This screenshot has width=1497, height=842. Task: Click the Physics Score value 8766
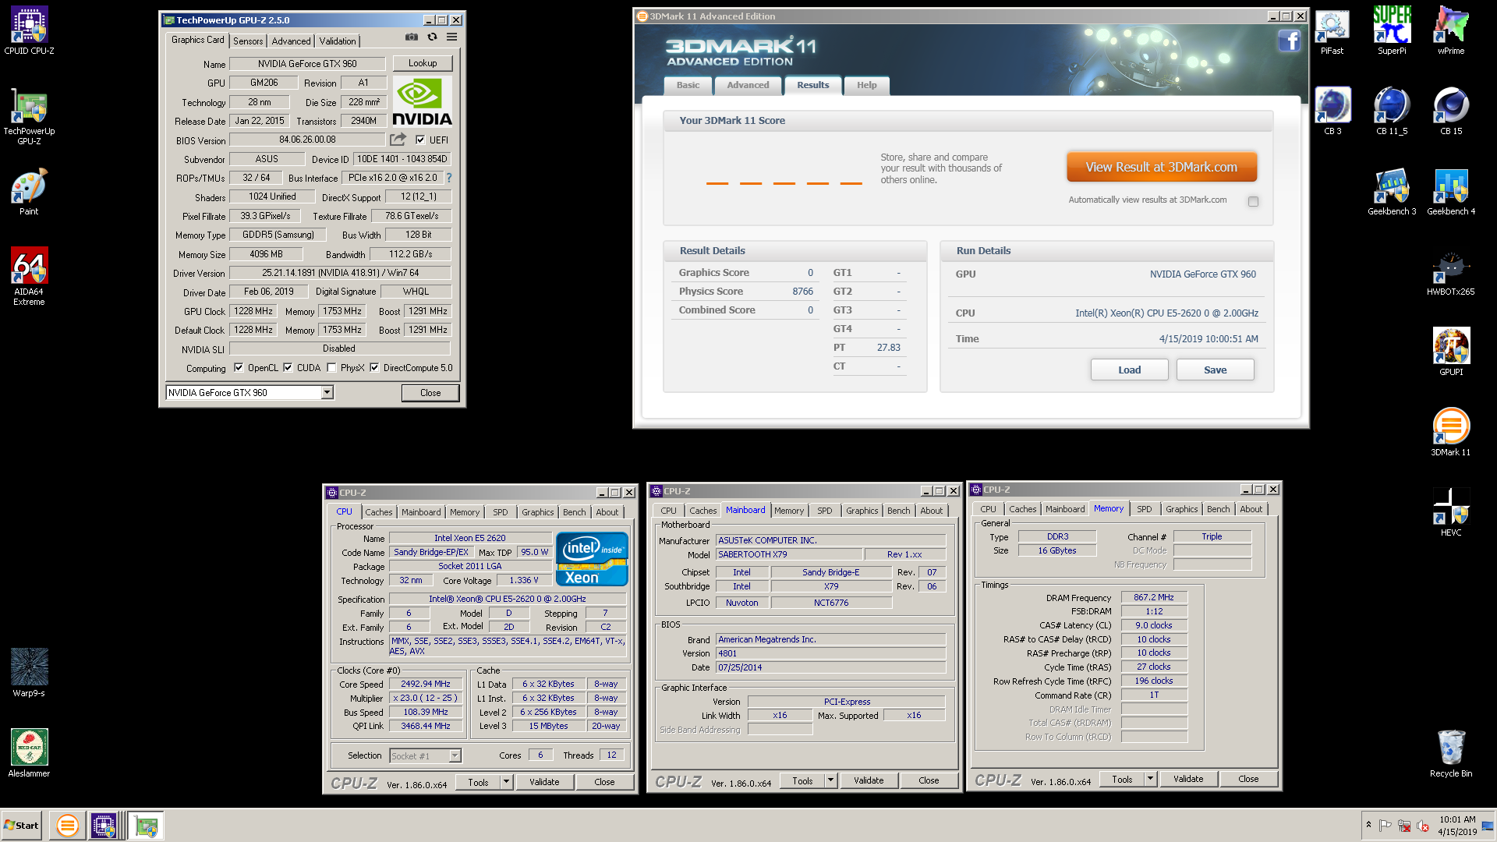coord(802,291)
